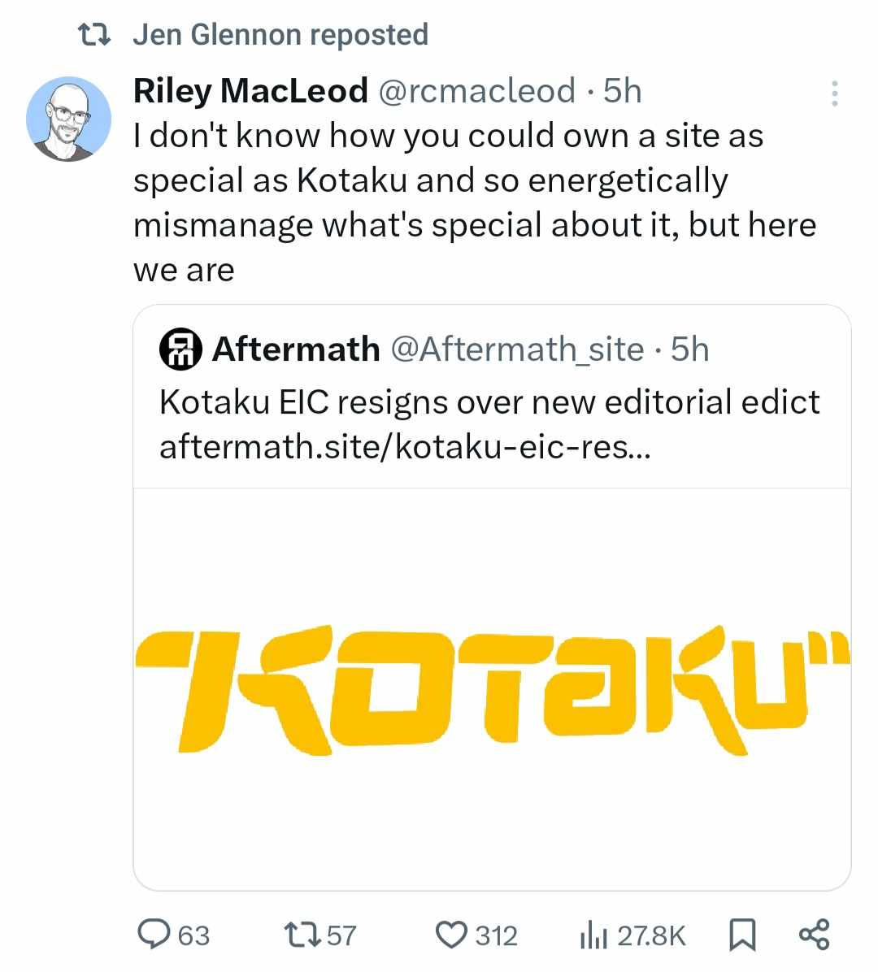
Task: Open Jen Glennon reposted label
Action: (x=280, y=35)
